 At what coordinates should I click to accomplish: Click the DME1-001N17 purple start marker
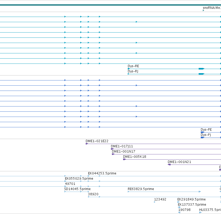click(113, 154)
